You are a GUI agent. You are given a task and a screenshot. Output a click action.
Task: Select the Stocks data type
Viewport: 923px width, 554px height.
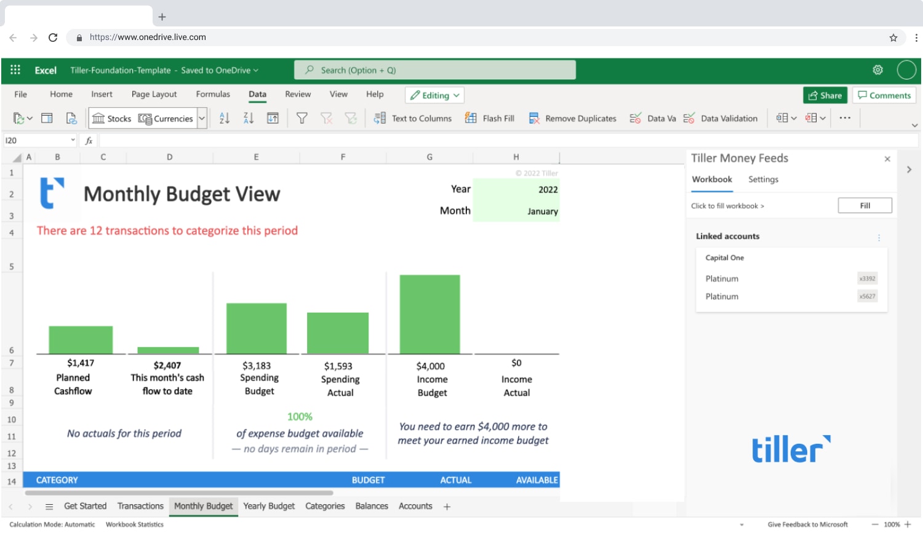(112, 118)
